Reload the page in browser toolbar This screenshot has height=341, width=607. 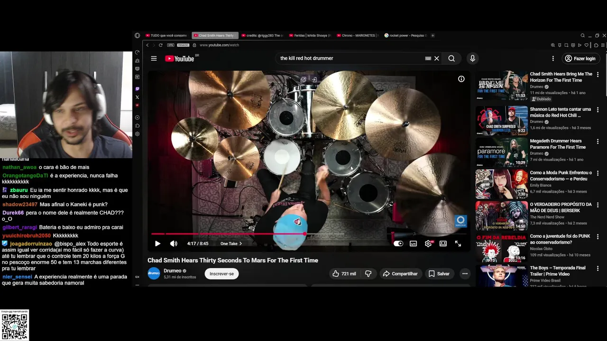161,45
